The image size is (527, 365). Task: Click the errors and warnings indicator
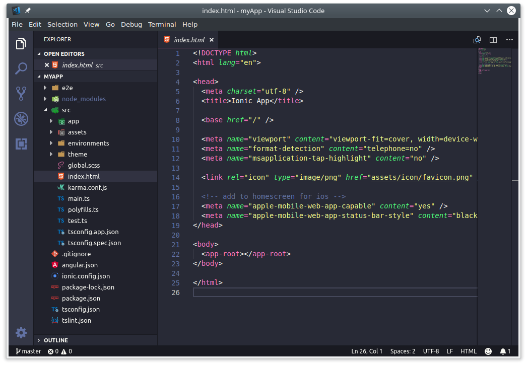click(59, 351)
